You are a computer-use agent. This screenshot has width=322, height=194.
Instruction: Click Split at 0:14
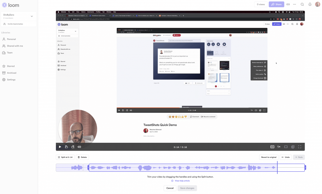(65, 157)
